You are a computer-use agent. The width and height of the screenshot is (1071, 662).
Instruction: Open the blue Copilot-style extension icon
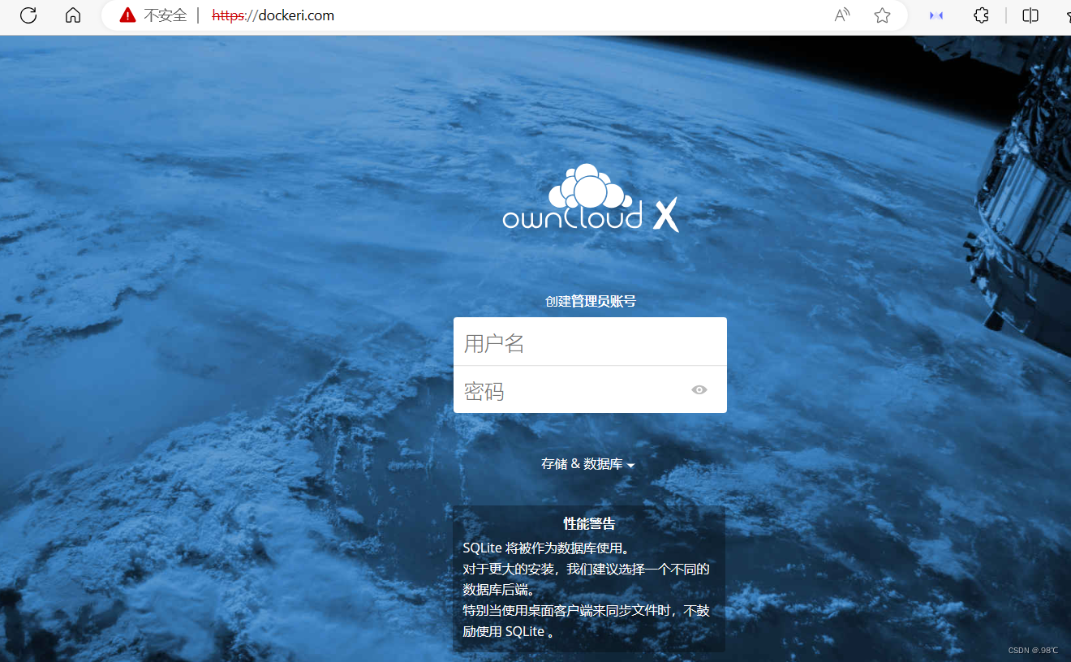pyautogui.click(x=936, y=15)
